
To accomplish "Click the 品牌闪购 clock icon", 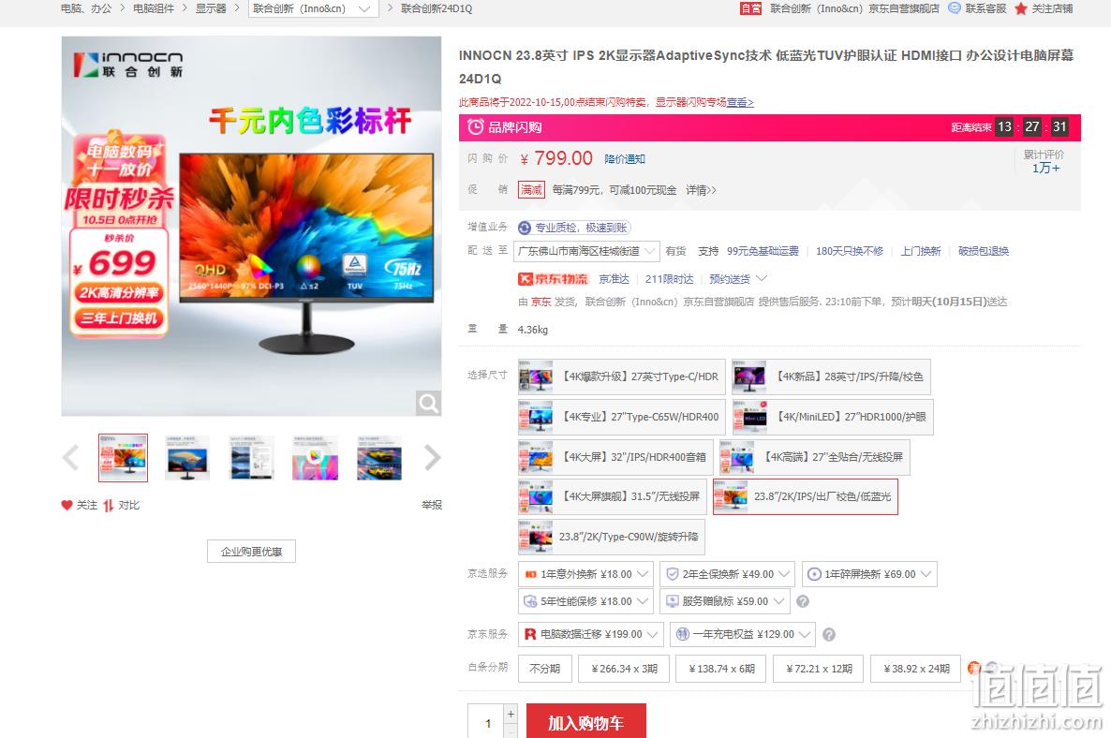I will (x=476, y=126).
